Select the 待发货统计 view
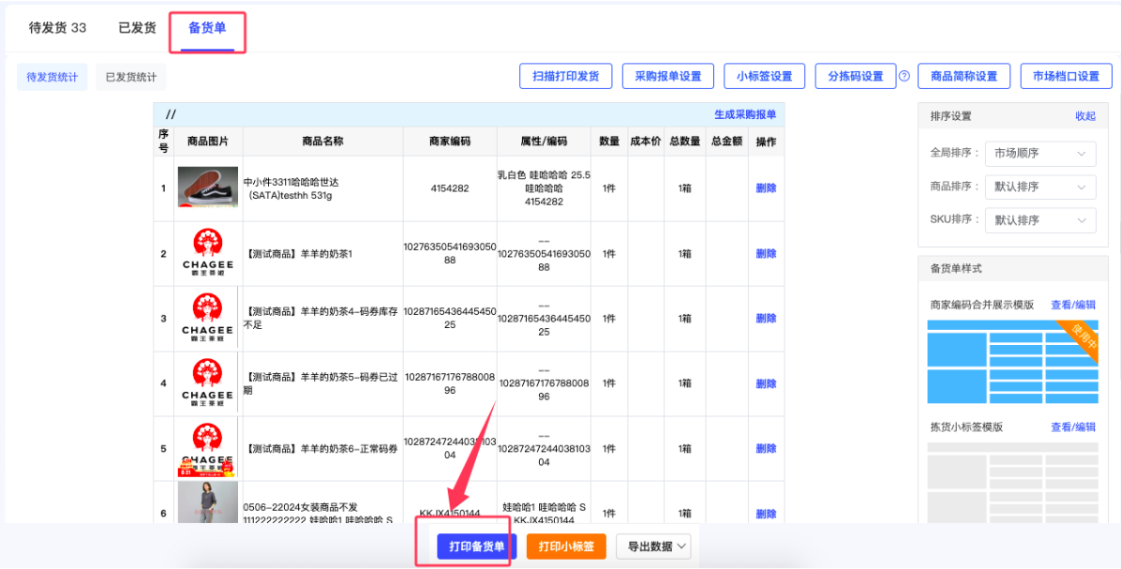 (52, 77)
